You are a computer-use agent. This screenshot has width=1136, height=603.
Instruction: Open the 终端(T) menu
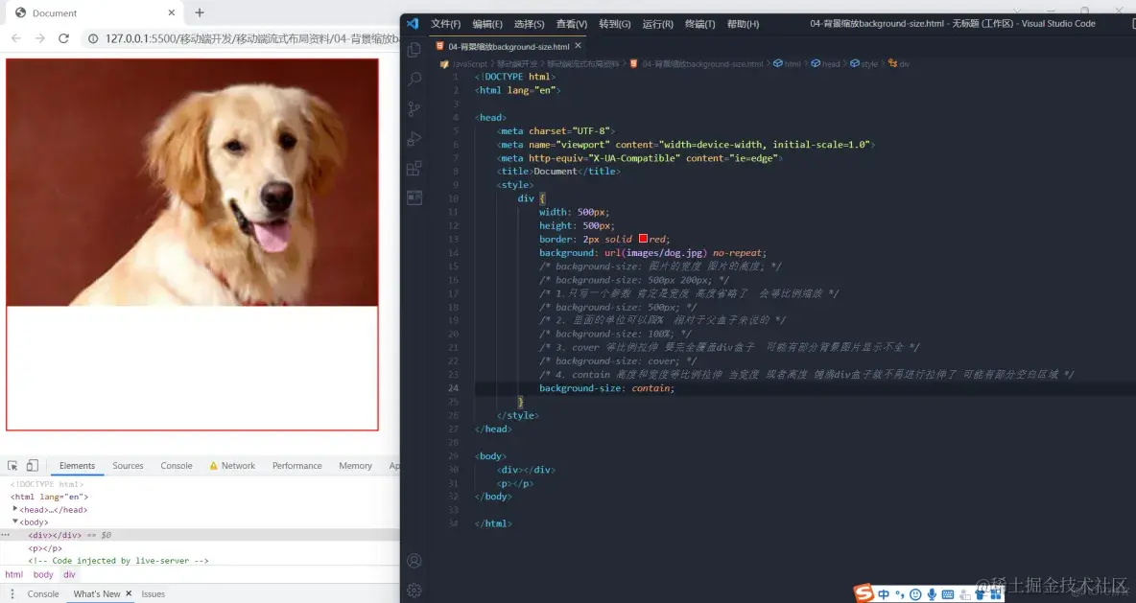[699, 24]
